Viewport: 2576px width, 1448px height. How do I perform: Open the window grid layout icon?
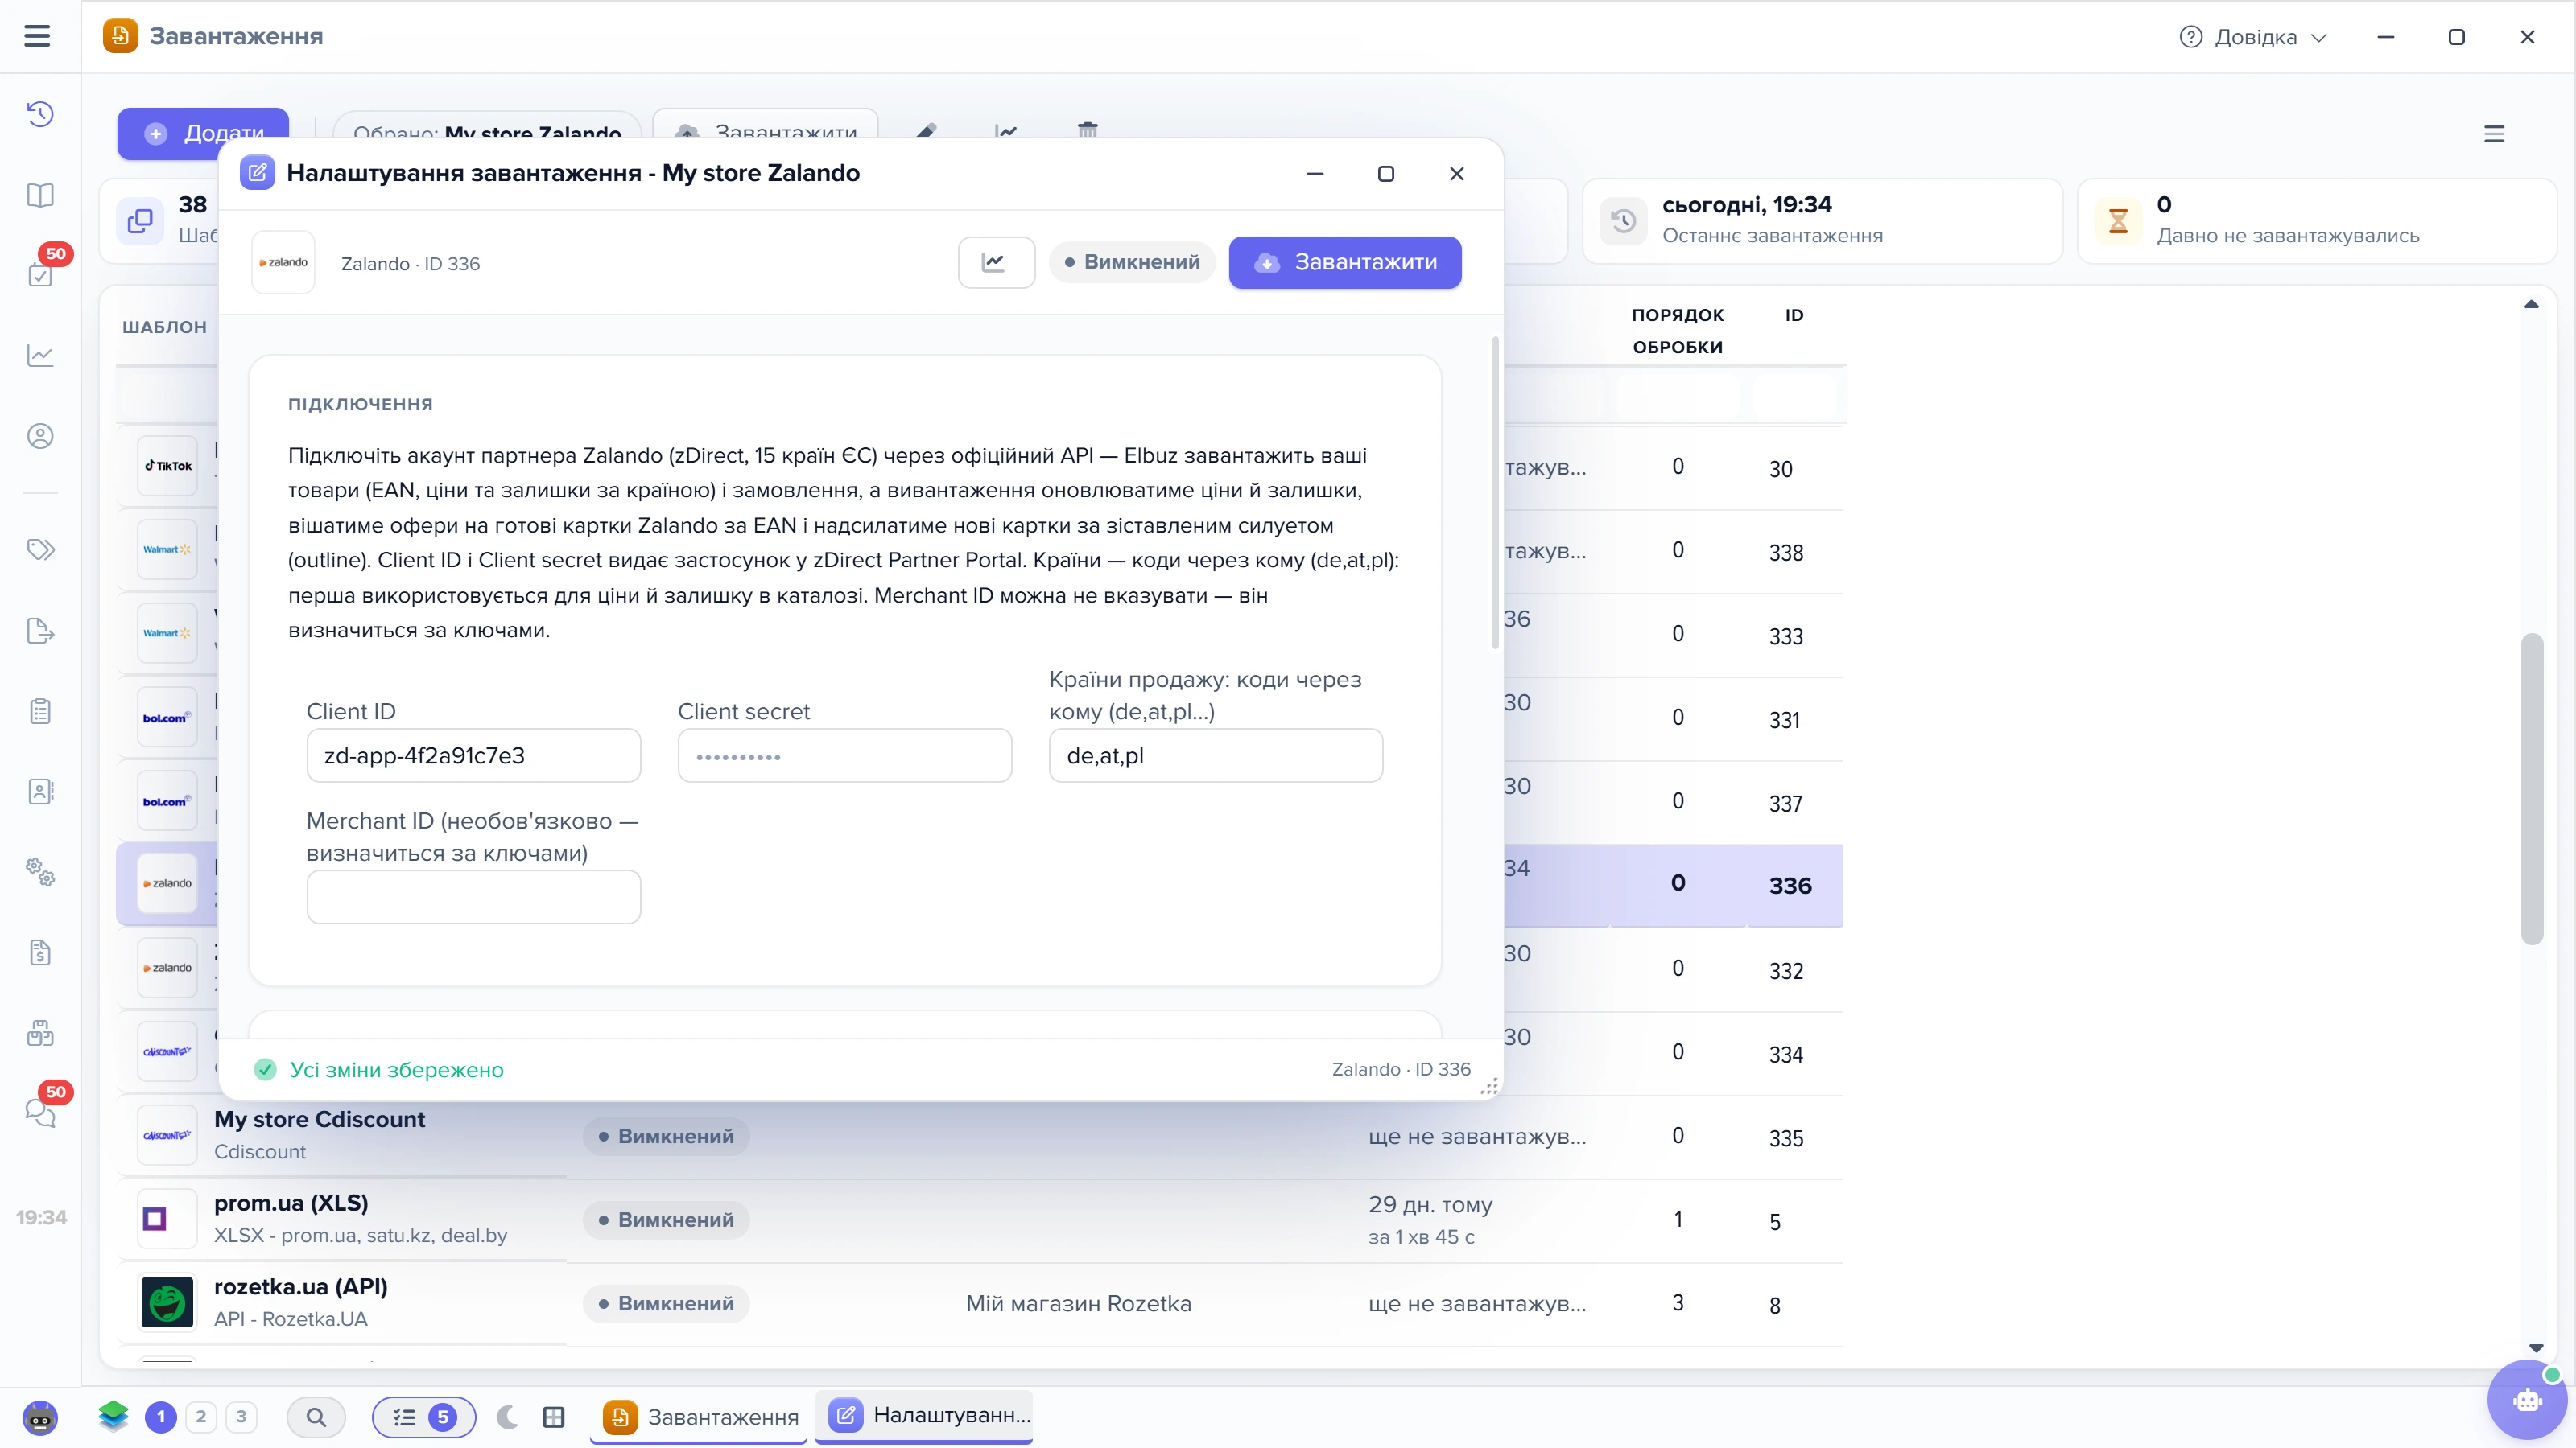click(x=554, y=1417)
